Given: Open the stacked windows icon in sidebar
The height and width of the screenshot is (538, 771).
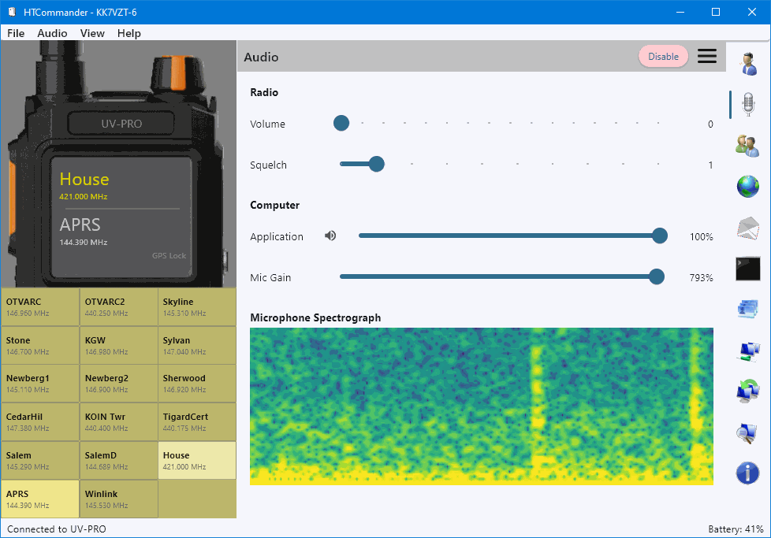Looking at the screenshot, I should coord(748,310).
